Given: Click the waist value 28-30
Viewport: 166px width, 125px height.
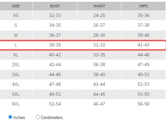Looking at the screenshot, I should (x=99, y=35).
